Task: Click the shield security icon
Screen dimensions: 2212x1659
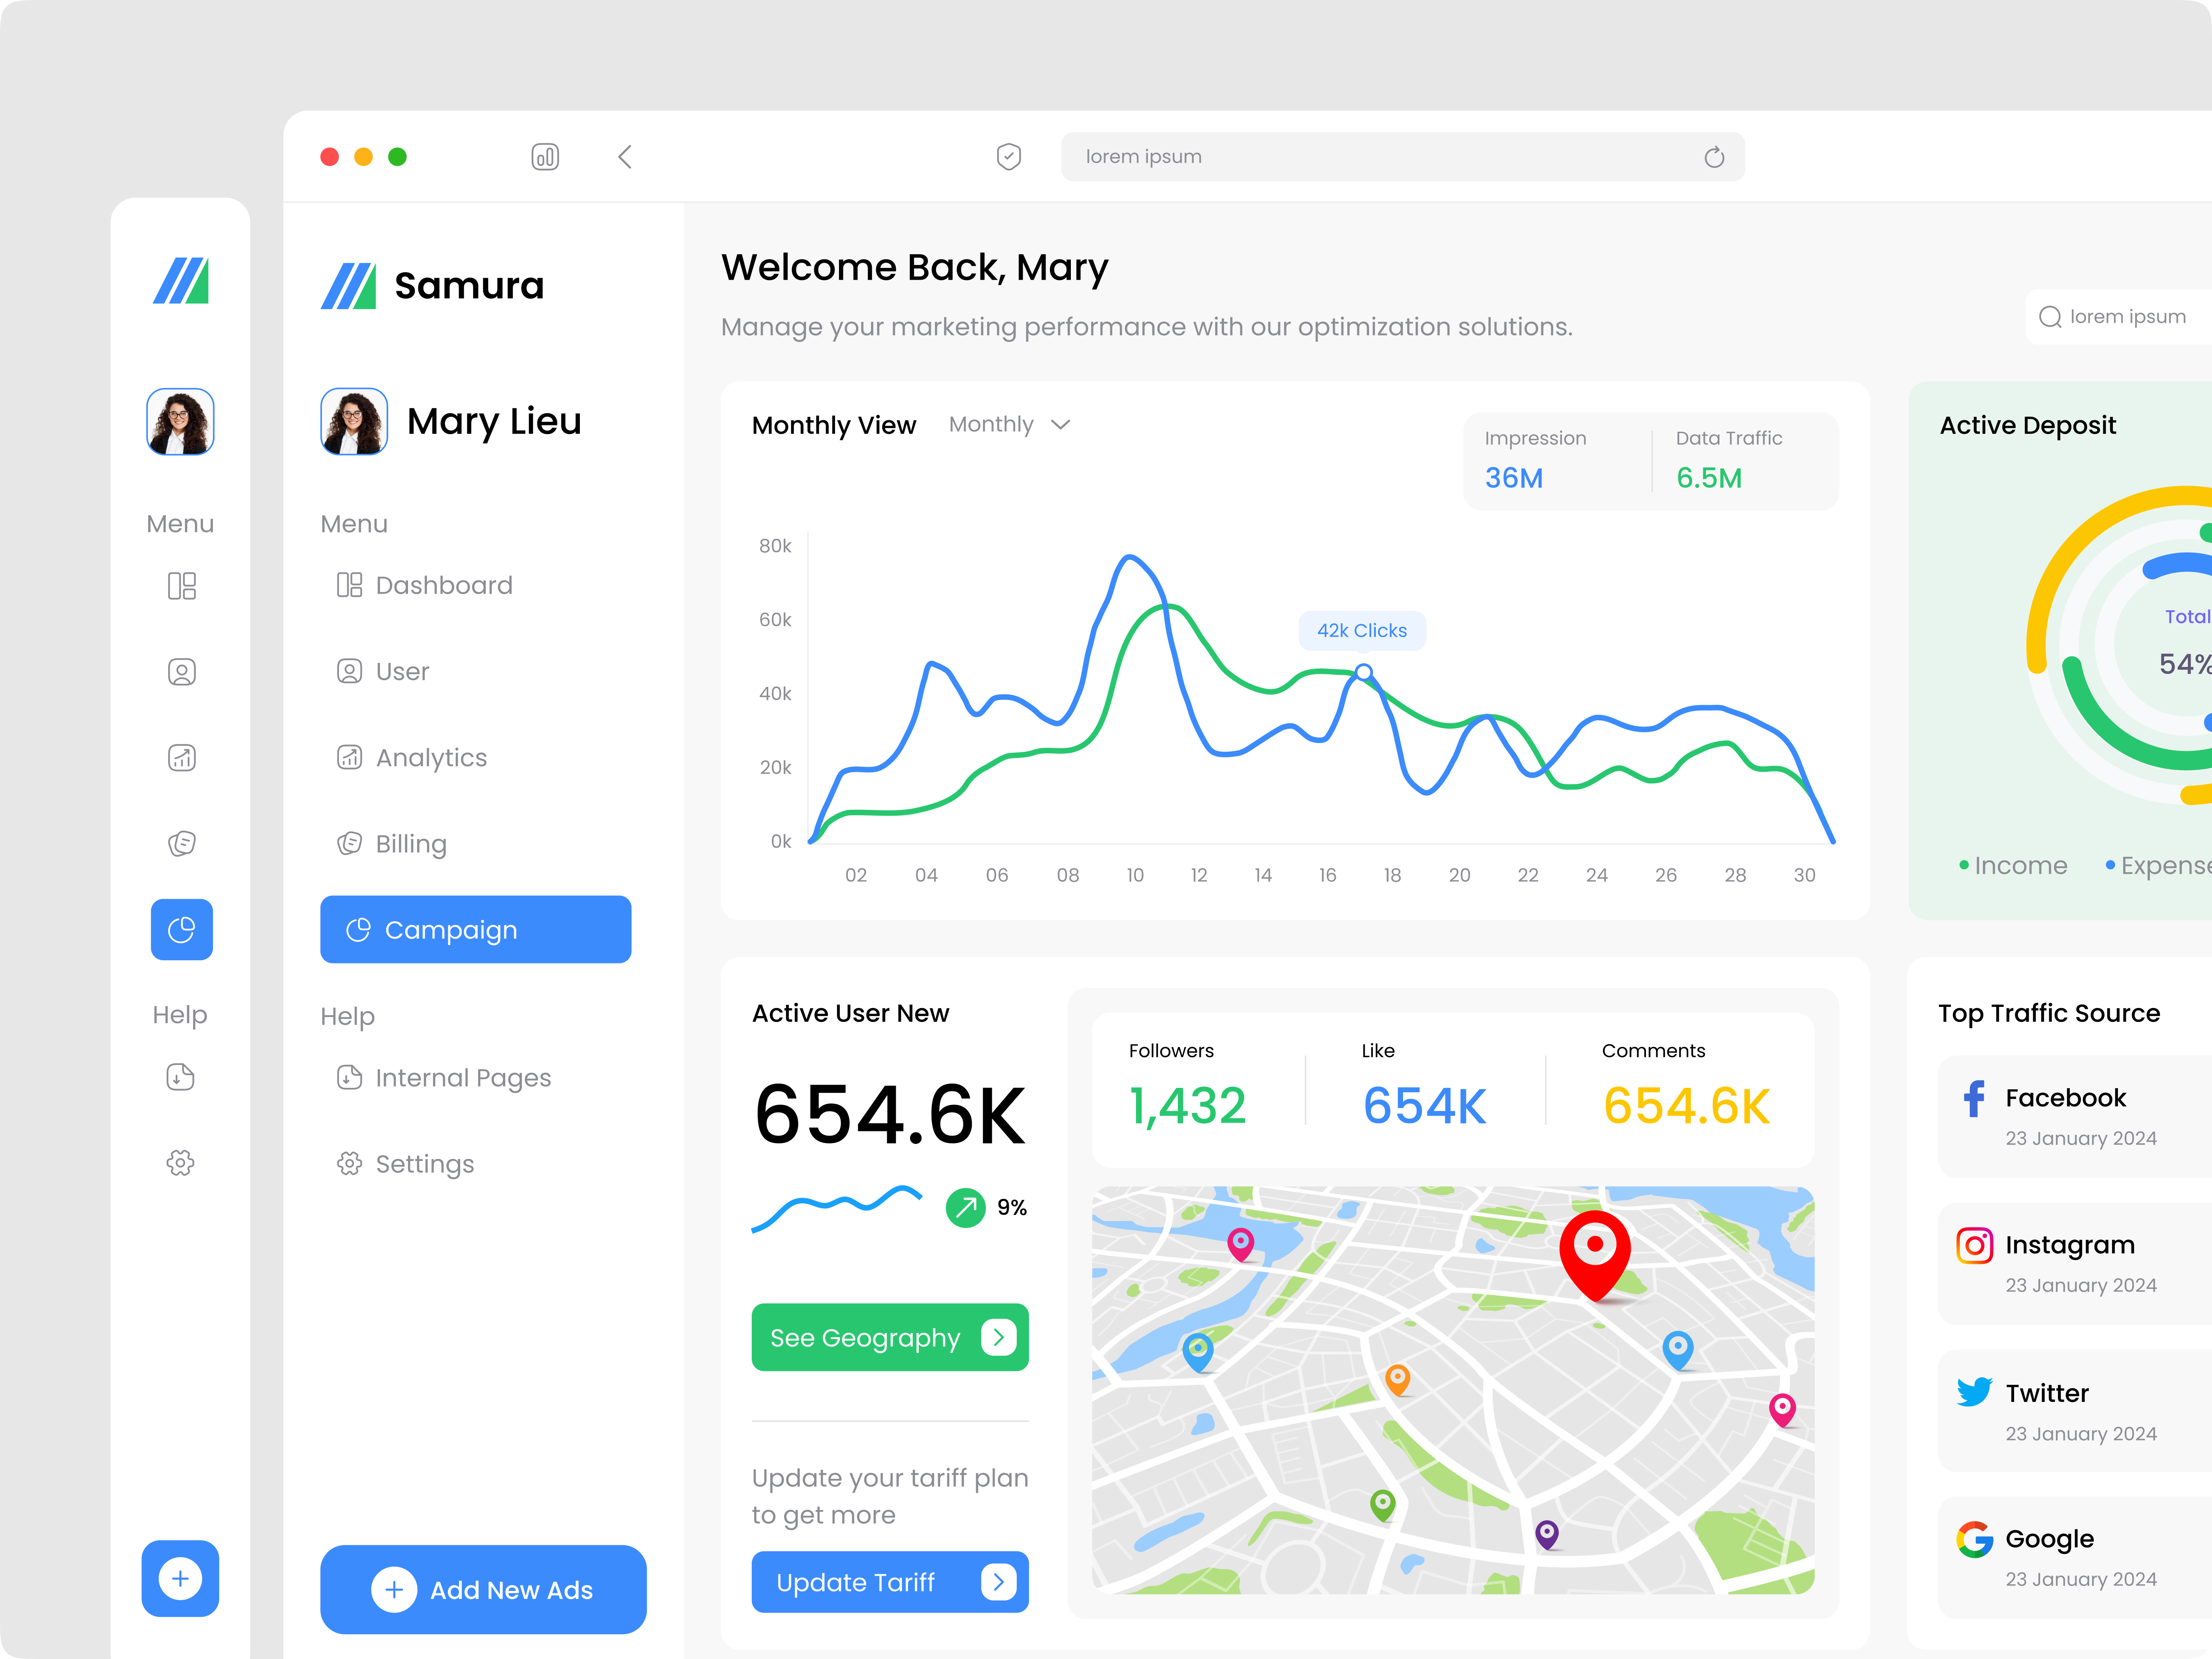Action: click(1009, 157)
